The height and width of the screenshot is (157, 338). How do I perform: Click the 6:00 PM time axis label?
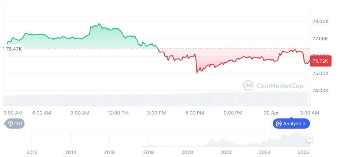pyautogui.click(x=195, y=113)
